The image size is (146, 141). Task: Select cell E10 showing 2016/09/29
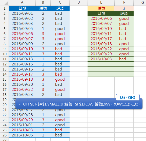101,54
